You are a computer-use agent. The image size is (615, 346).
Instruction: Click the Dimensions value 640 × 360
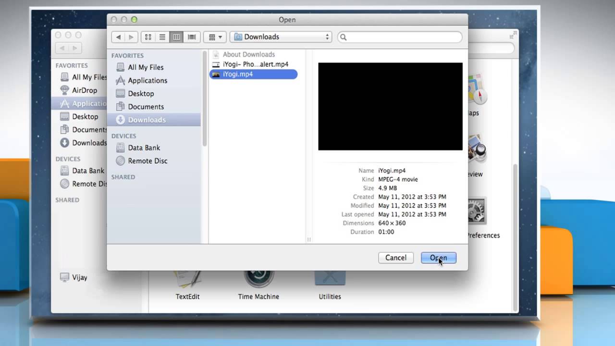click(x=392, y=223)
